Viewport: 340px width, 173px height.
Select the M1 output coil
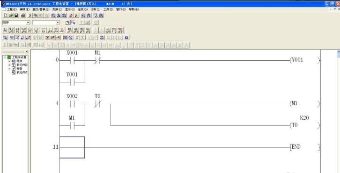click(x=304, y=104)
